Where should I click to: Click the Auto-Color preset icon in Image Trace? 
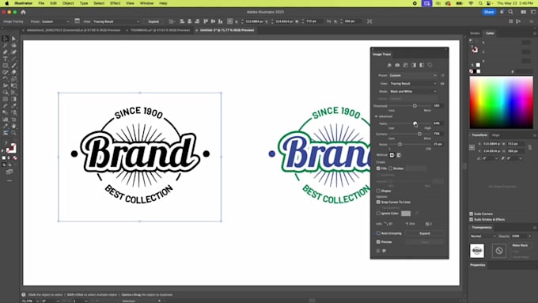389,65
